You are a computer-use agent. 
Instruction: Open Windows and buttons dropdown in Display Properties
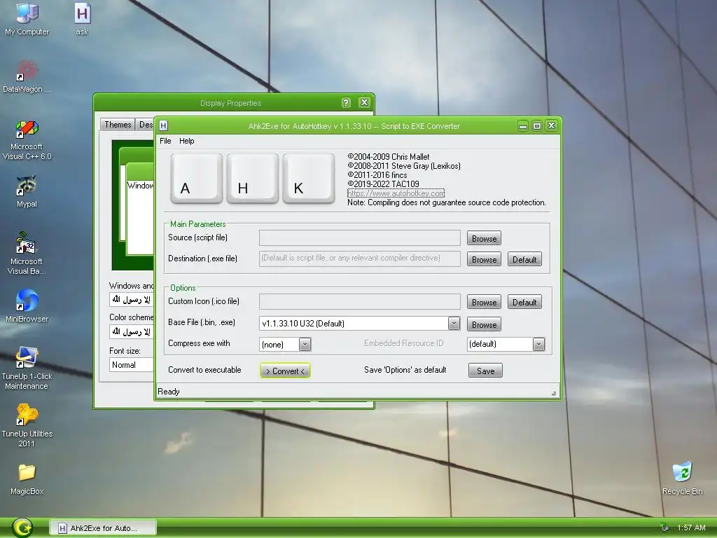(132, 300)
